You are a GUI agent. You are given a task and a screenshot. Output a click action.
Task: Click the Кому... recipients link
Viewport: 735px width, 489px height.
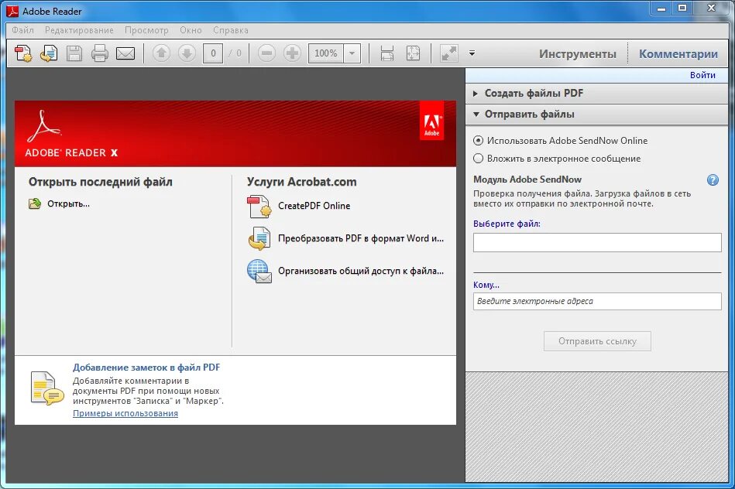[x=486, y=285]
